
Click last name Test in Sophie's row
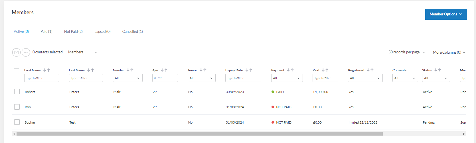72,122
